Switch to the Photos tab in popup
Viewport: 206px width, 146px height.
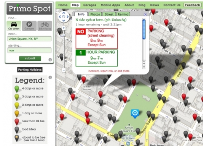coord(95,14)
